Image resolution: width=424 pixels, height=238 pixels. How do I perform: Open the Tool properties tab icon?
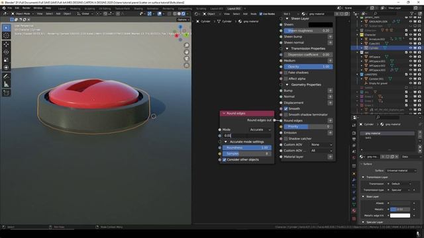354,126
